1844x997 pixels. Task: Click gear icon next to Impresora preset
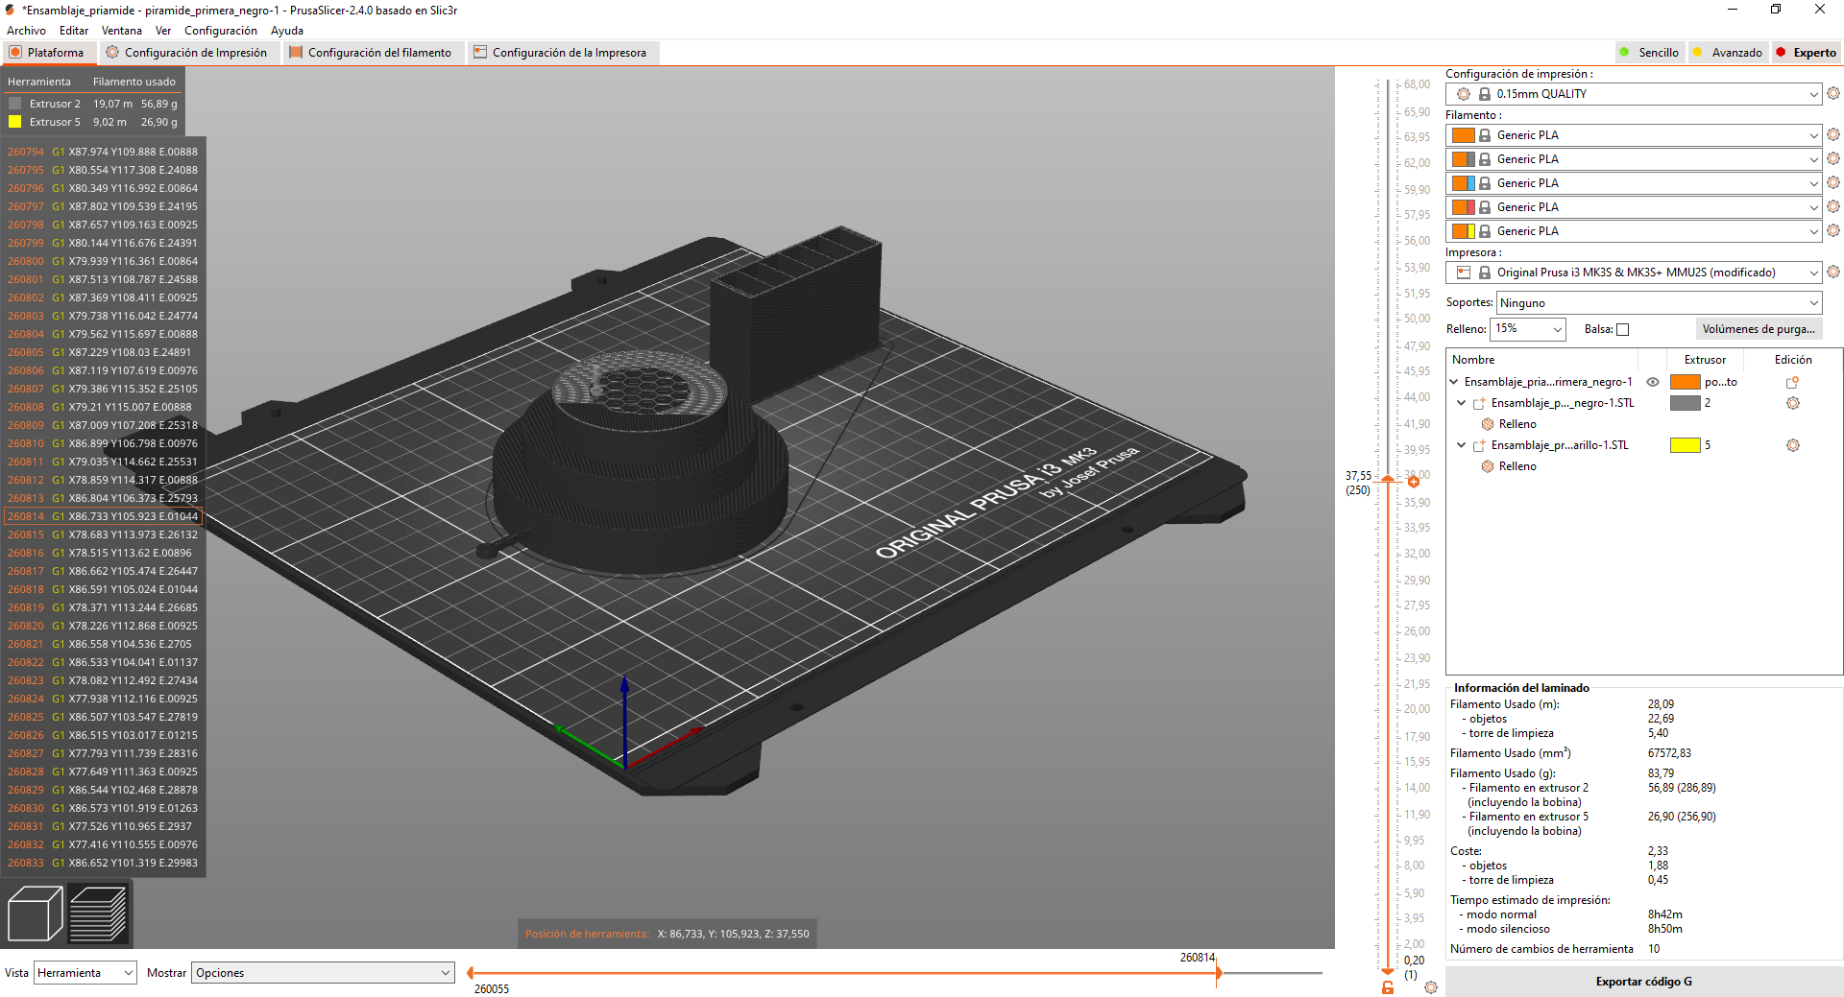pos(1832,273)
